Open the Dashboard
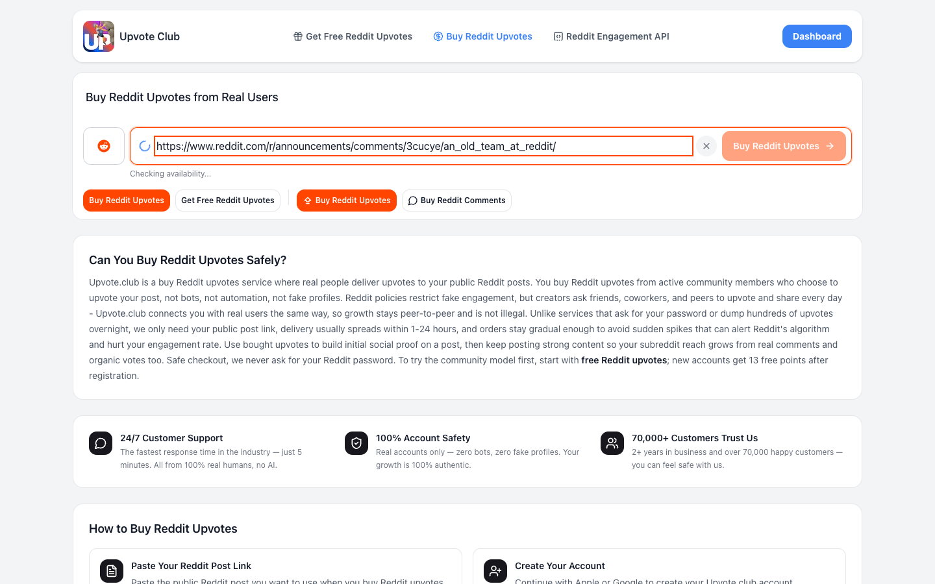The height and width of the screenshot is (584, 935). point(817,36)
